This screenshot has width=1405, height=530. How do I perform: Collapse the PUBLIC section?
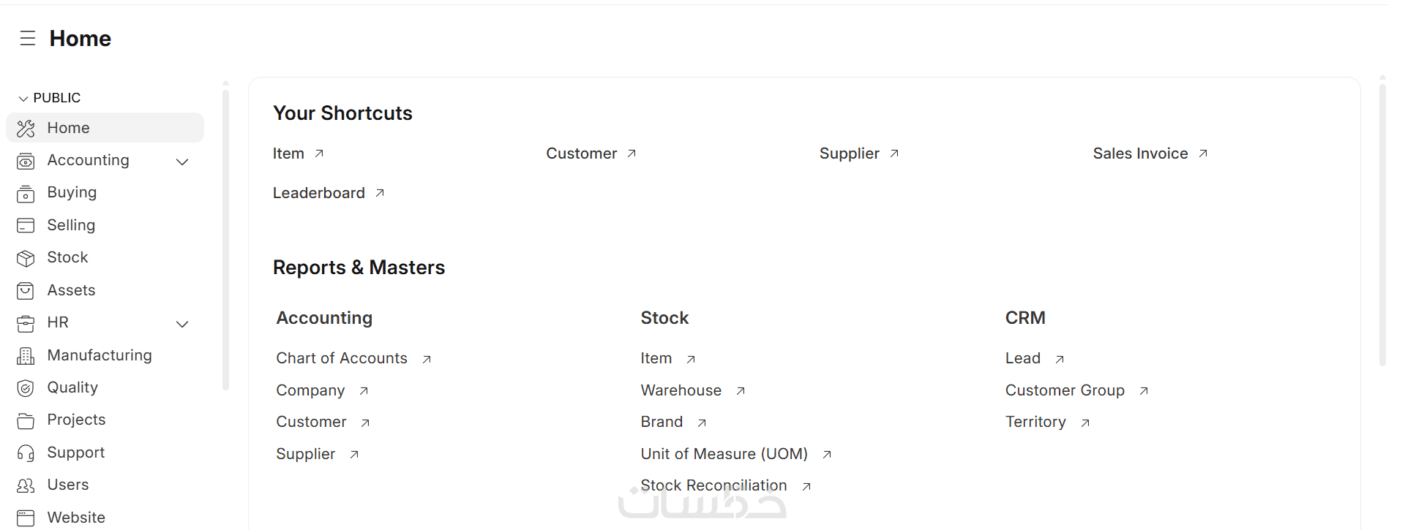pos(23,98)
